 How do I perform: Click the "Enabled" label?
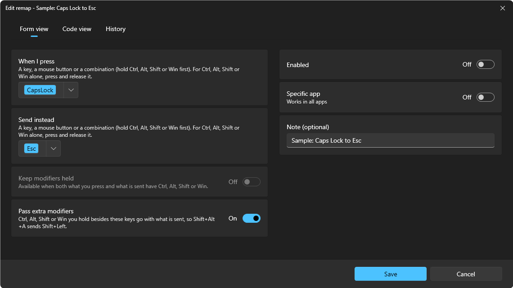(x=298, y=65)
